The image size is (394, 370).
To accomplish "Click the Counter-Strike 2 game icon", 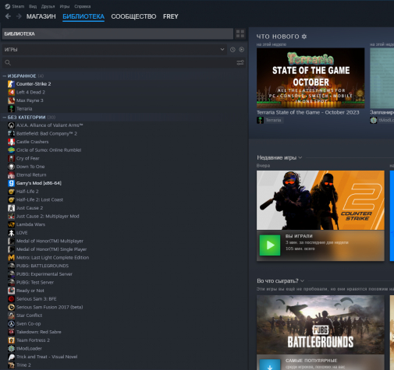I will point(11,84).
